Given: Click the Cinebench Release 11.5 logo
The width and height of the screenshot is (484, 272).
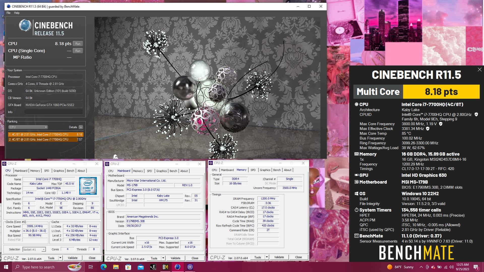Looking at the screenshot, I should (46, 27).
